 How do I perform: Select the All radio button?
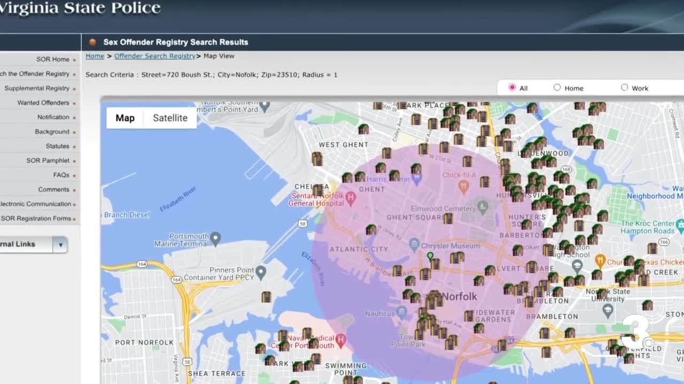click(512, 87)
